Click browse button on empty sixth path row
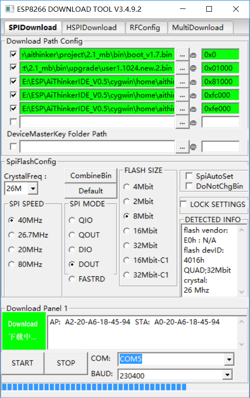The image size is (250, 398). 182,122
